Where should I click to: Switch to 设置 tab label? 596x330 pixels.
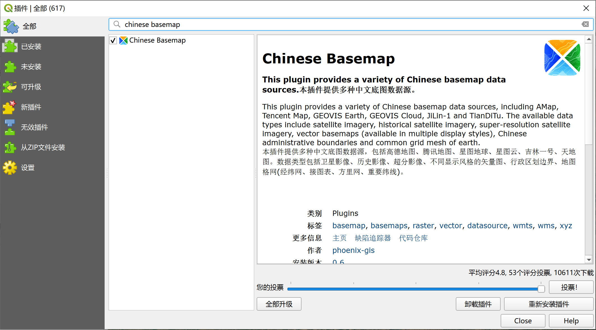pyautogui.click(x=28, y=168)
